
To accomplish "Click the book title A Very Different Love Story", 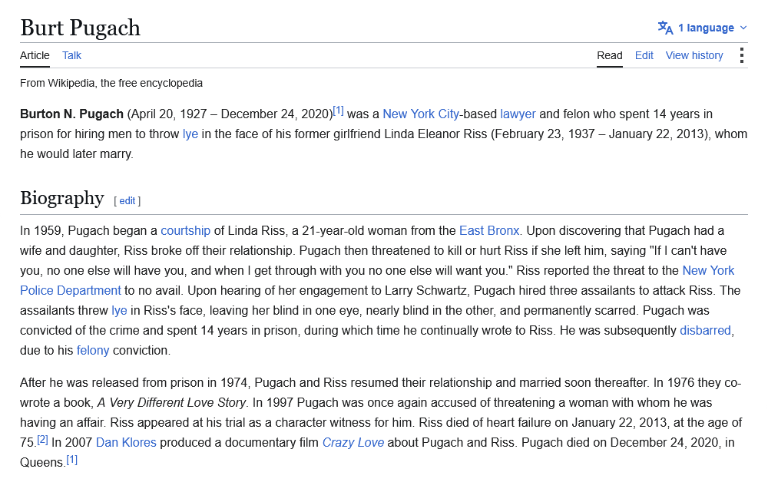I will [x=171, y=402].
